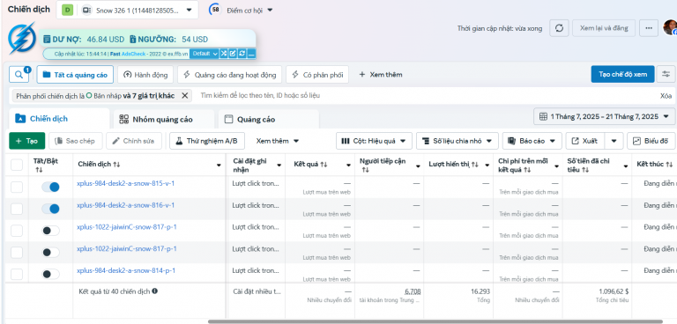677x324 pixels.
Task: Open campaign link xplus-984-desk2-a-snow-814-p-1
Action: click(126, 270)
